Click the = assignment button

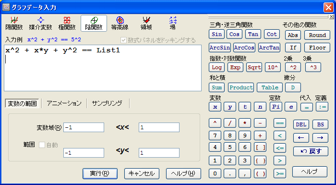[x=307, y=107]
